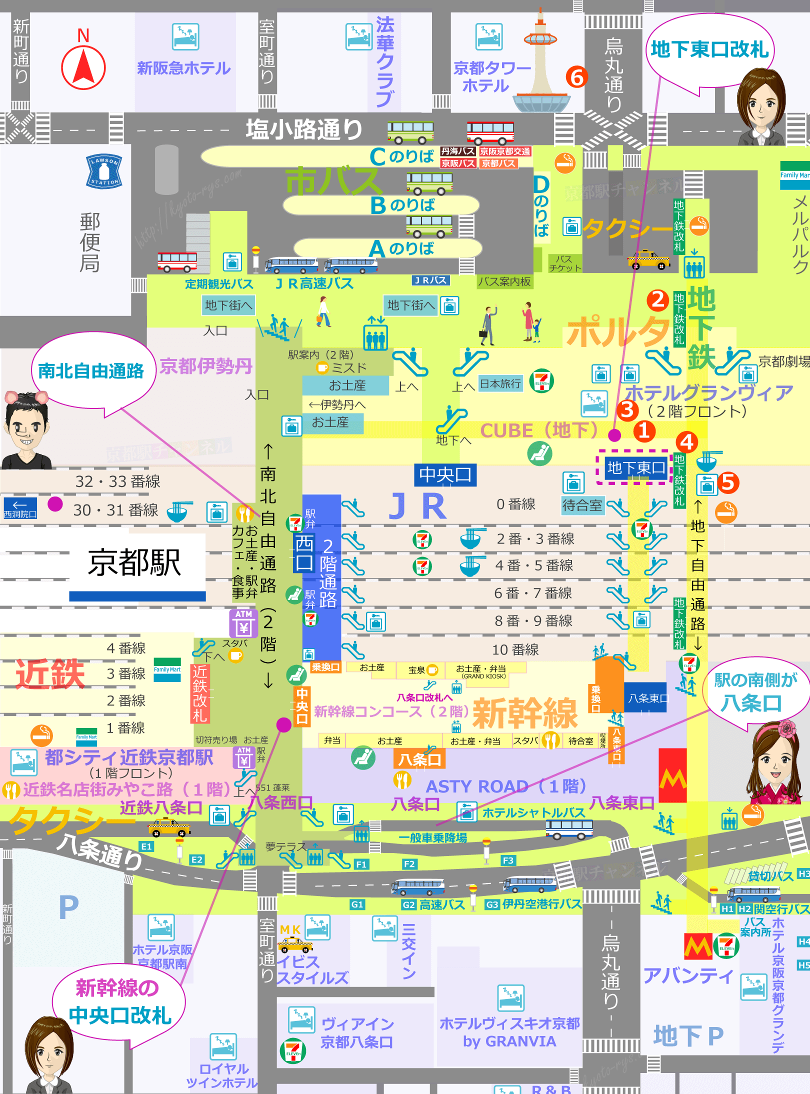
Task: Click the Mister Donut cup icon beside ミスド
Action: pyautogui.click(x=323, y=368)
